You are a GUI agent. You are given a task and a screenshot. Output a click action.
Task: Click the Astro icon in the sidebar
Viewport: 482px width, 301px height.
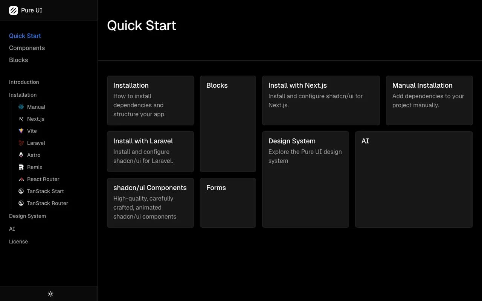(x=21, y=155)
